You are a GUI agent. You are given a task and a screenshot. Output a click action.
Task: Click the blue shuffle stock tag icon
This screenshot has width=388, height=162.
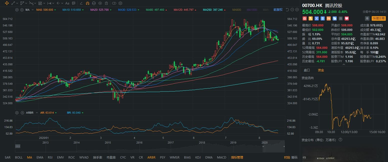pyautogui.click(x=317, y=18)
